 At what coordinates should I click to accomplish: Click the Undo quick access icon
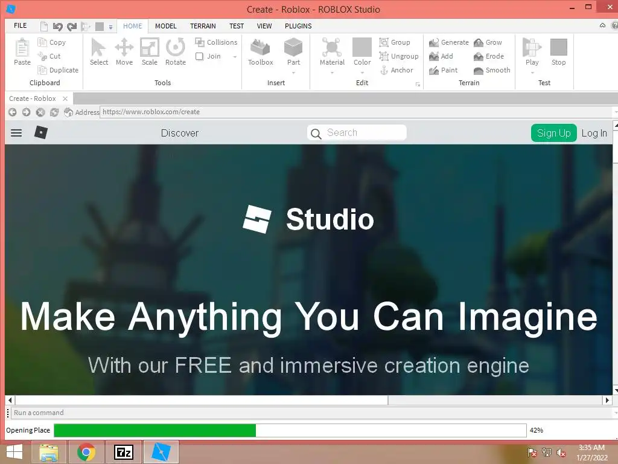(58, 27)
